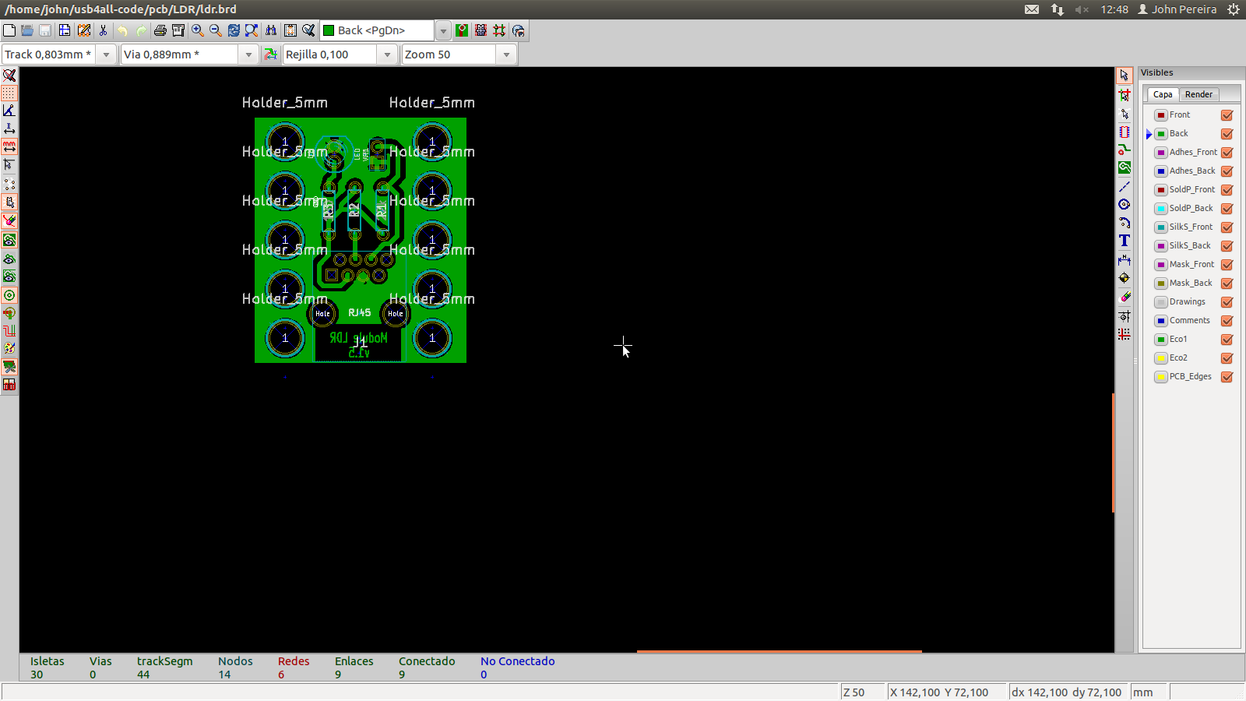Select the Add dimension tool
This screenshot has height=701, width=1246.
pyautogui.click(x=1125, y=259)
